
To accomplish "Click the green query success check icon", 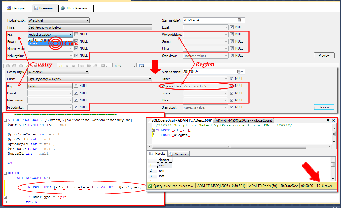I will [x=150, y=186].
